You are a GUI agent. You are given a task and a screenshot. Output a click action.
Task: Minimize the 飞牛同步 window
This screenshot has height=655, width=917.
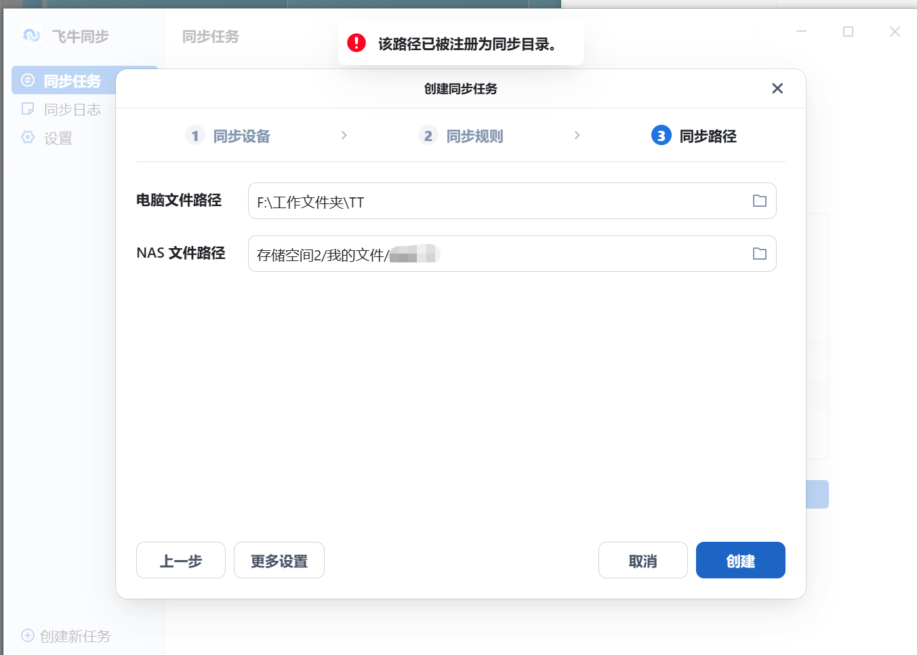point(801,31)
